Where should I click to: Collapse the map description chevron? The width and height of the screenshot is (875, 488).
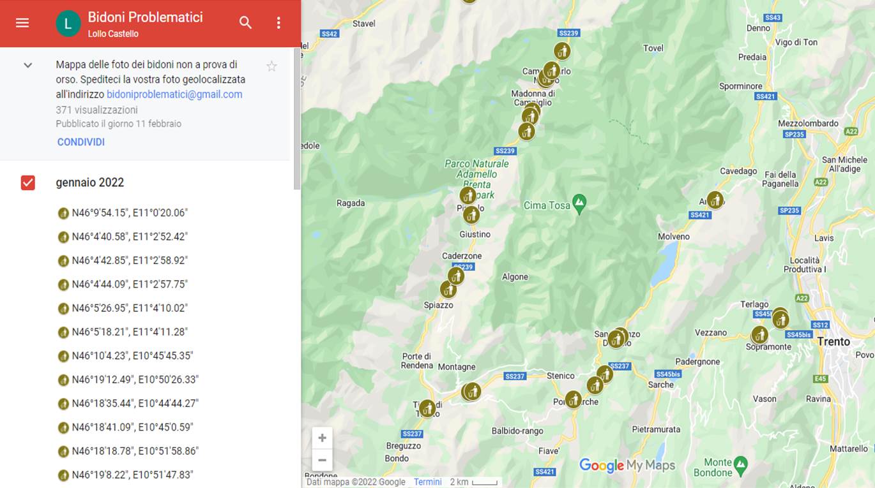click(x=28, y=65)
